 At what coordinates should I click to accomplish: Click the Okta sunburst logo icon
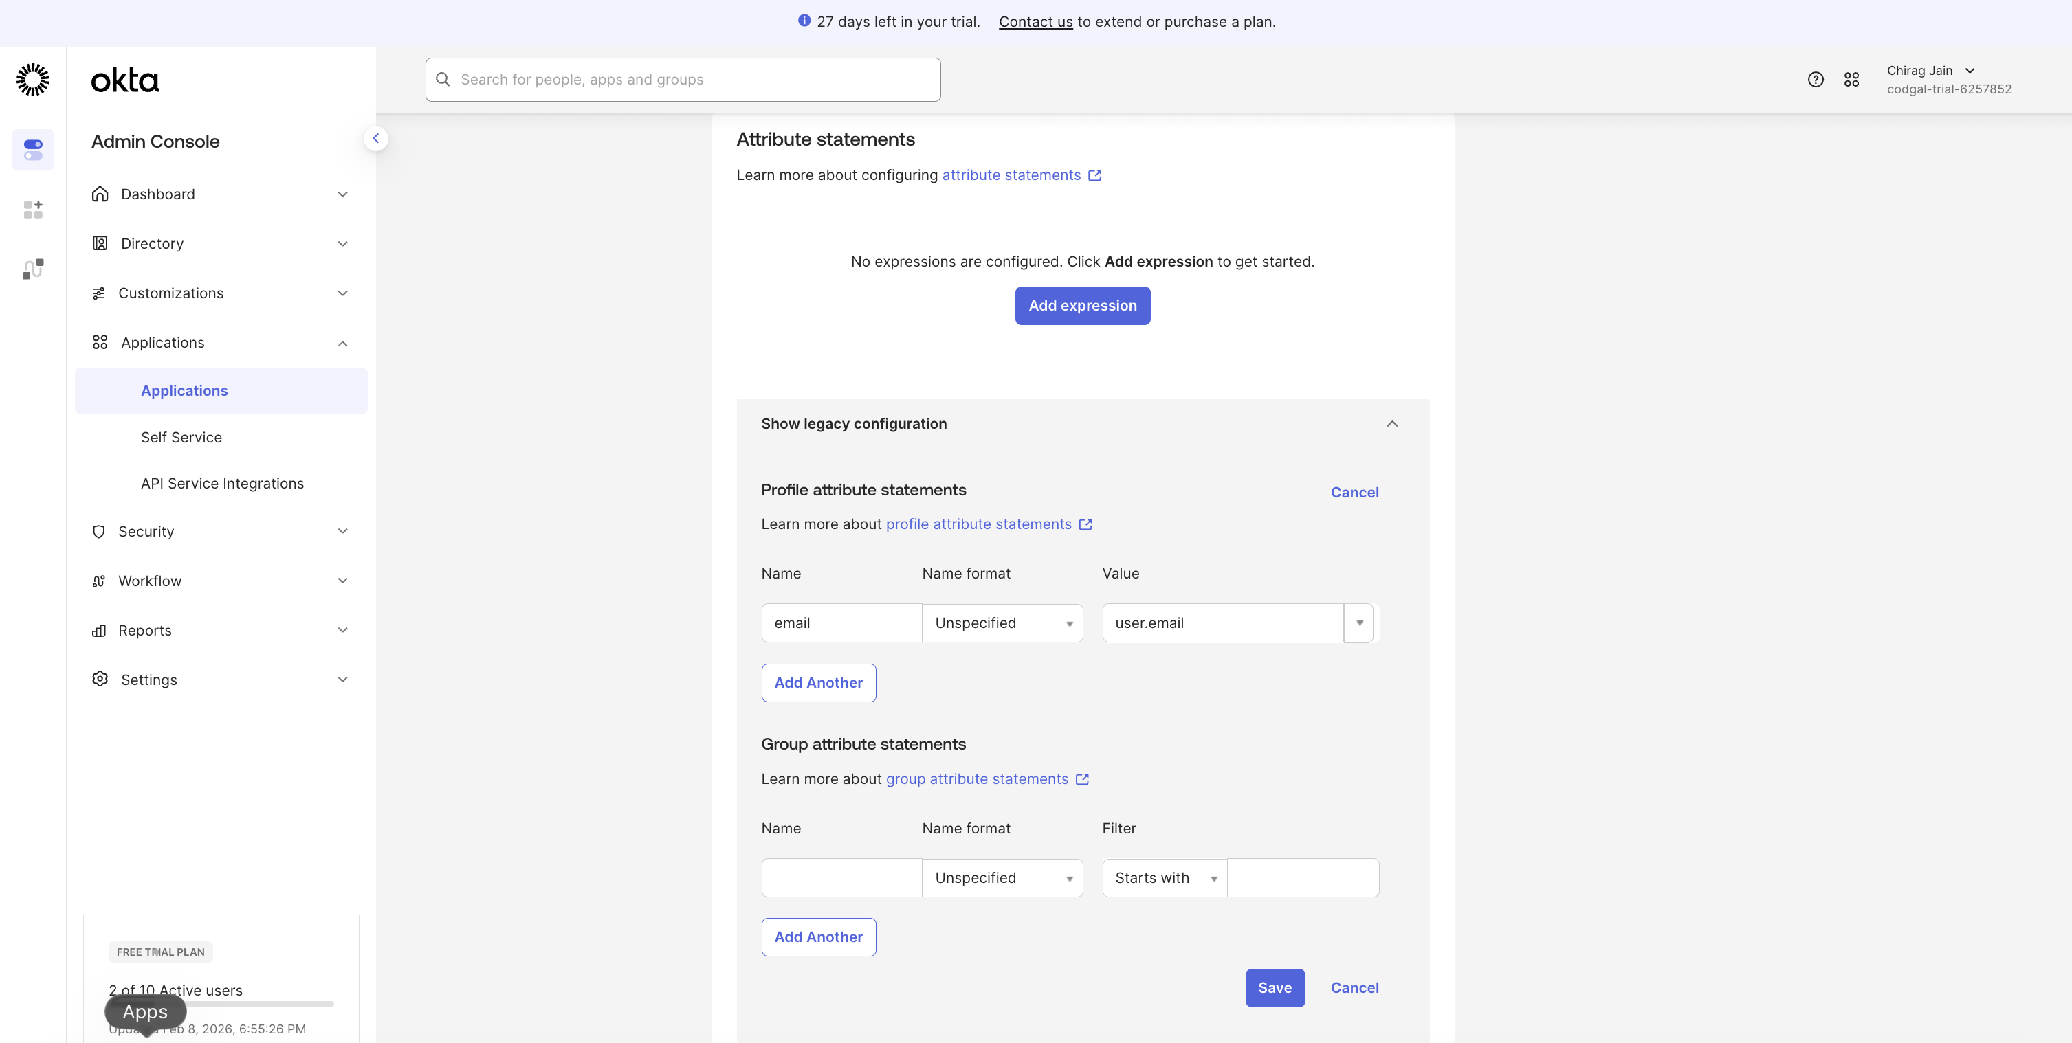33,80
